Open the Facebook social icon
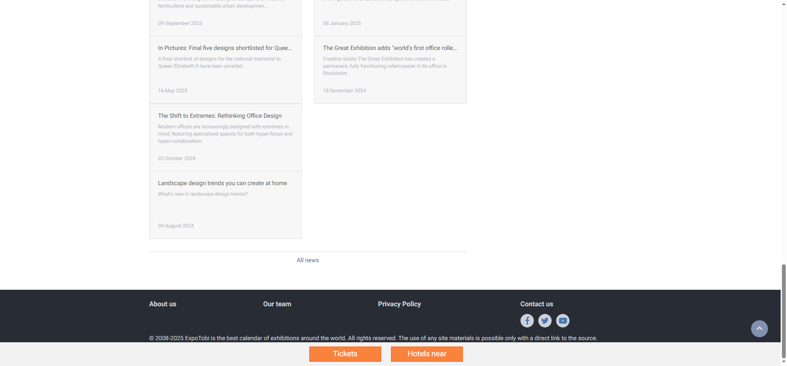Screen dimensions: 787x366 pyautogui.click(x=527, y=321)
